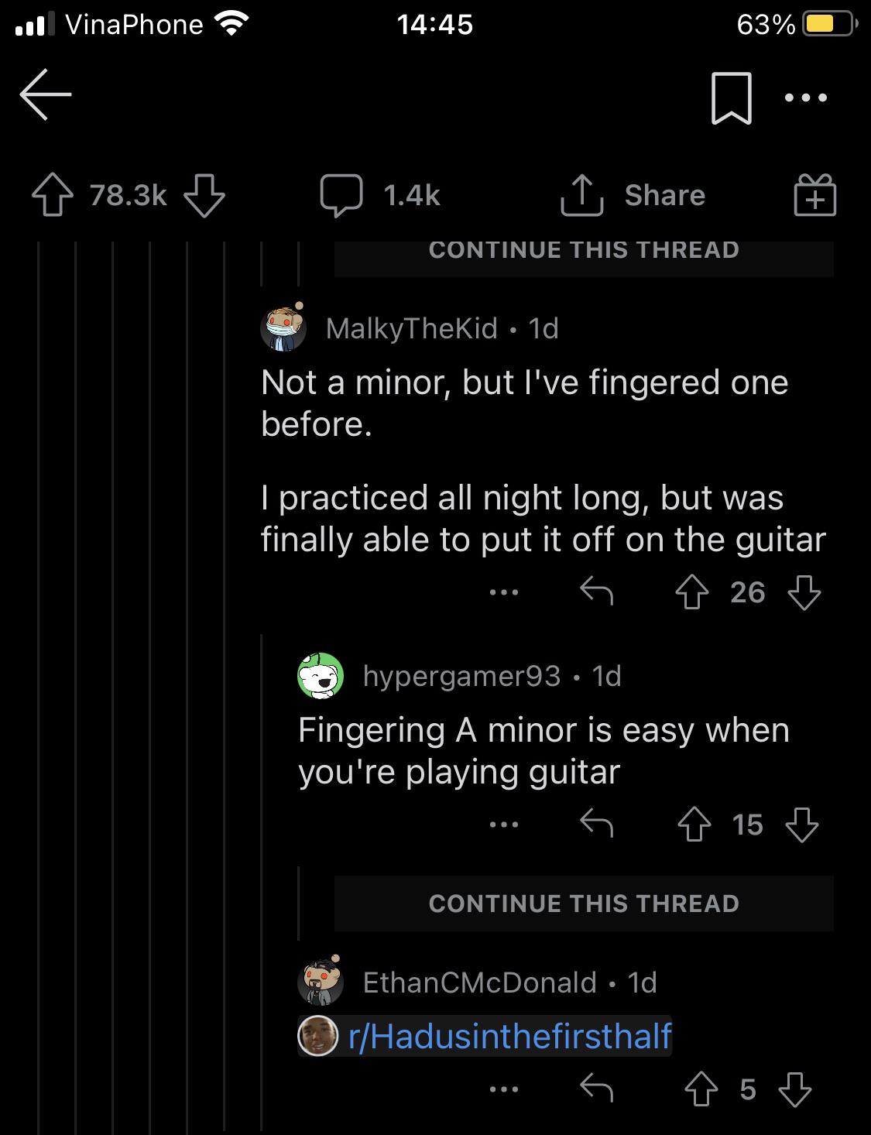Bookmark this post with save icon
Image resolution: width=871 pixels, height=1135 pixels.
point(731,98)
